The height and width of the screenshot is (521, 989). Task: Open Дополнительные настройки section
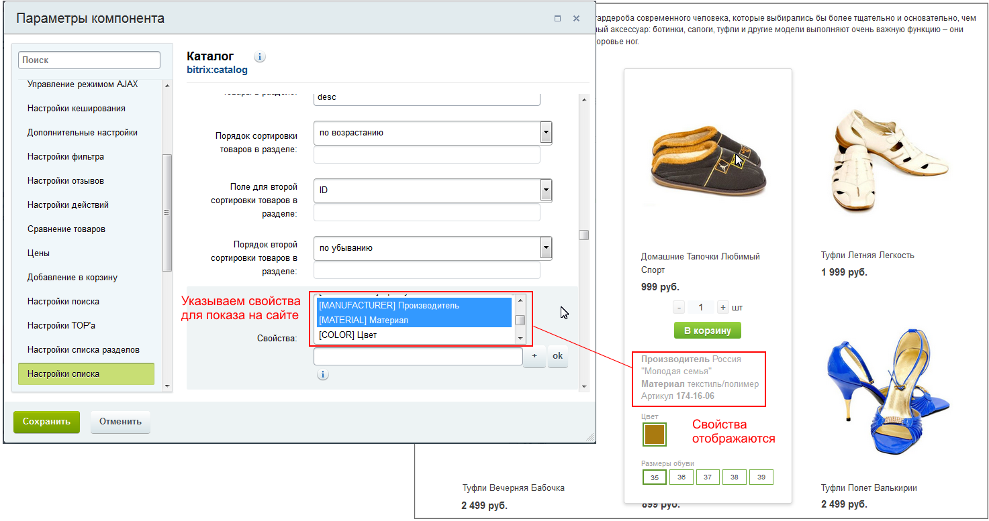83,132
